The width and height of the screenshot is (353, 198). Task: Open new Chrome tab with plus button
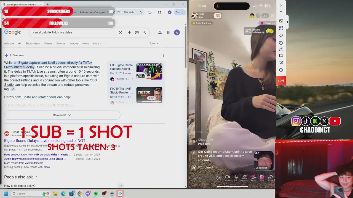[47, 4]
